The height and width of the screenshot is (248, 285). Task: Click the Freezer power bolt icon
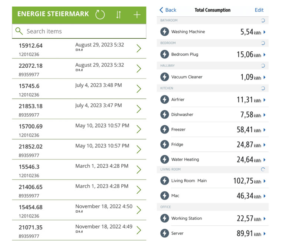[x=164, y=130]
